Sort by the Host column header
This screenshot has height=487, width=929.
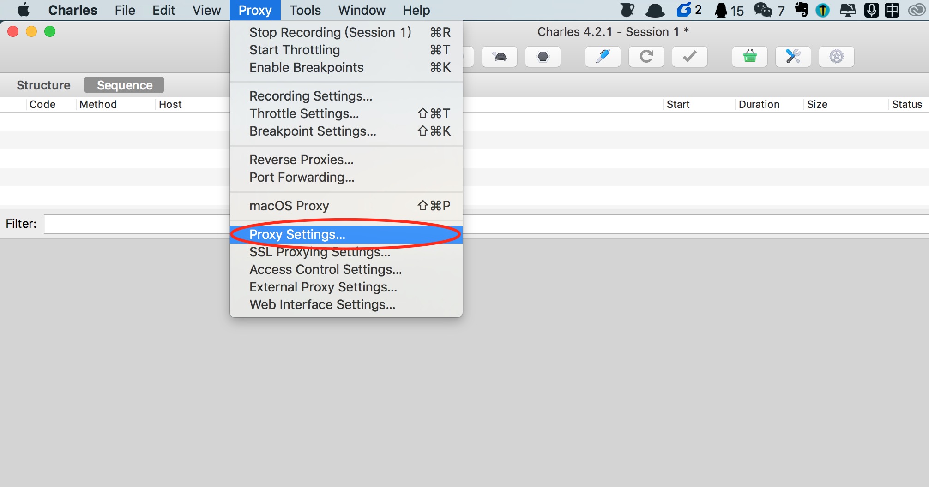tap(170, 104)
